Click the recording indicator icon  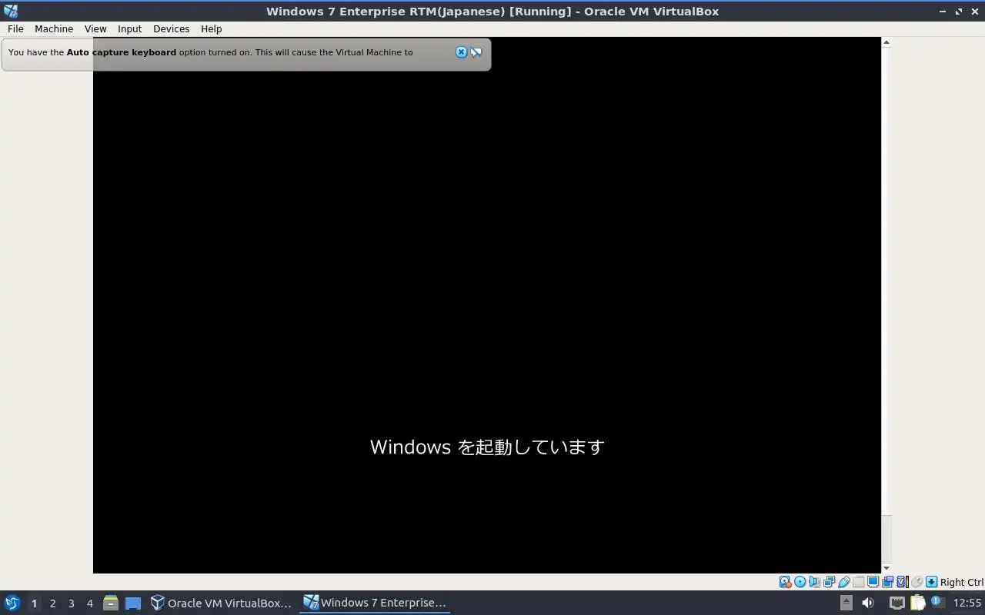pyautogui.click(x=887, y=582)
